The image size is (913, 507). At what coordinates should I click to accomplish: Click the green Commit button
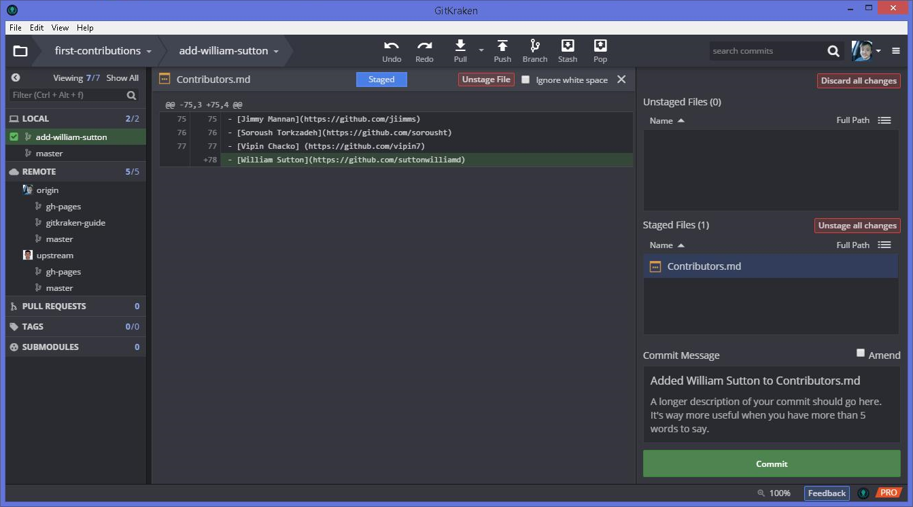[772, 464]
